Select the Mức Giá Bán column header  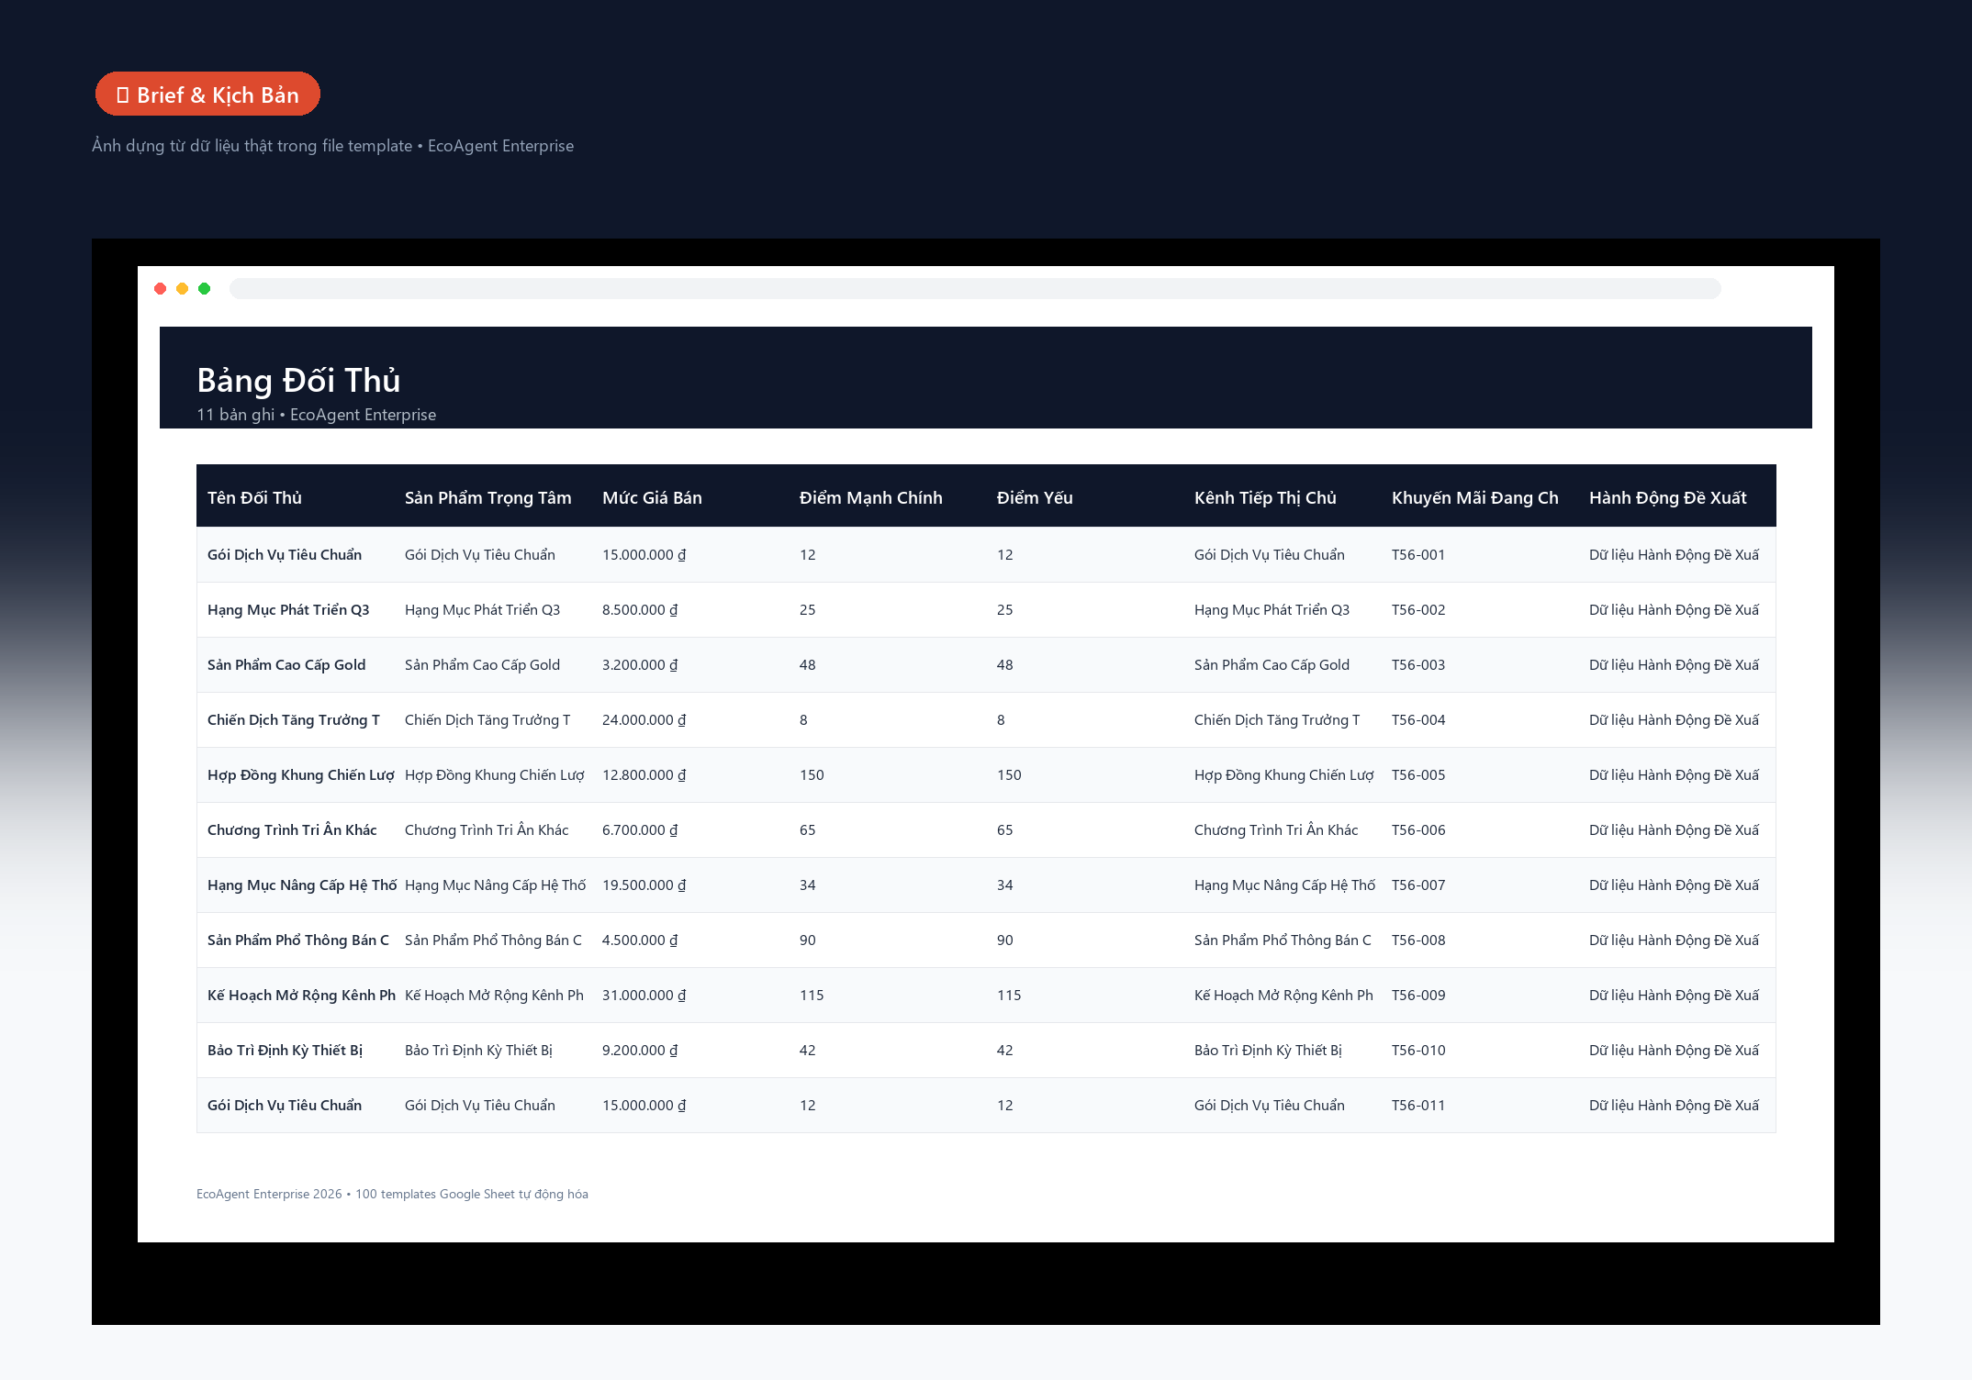coord(652,497)
